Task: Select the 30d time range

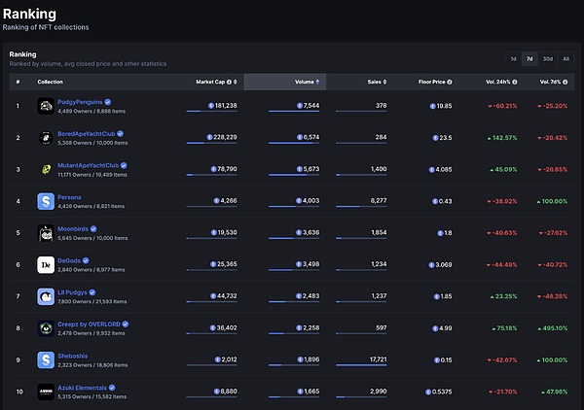Action: 547,58
